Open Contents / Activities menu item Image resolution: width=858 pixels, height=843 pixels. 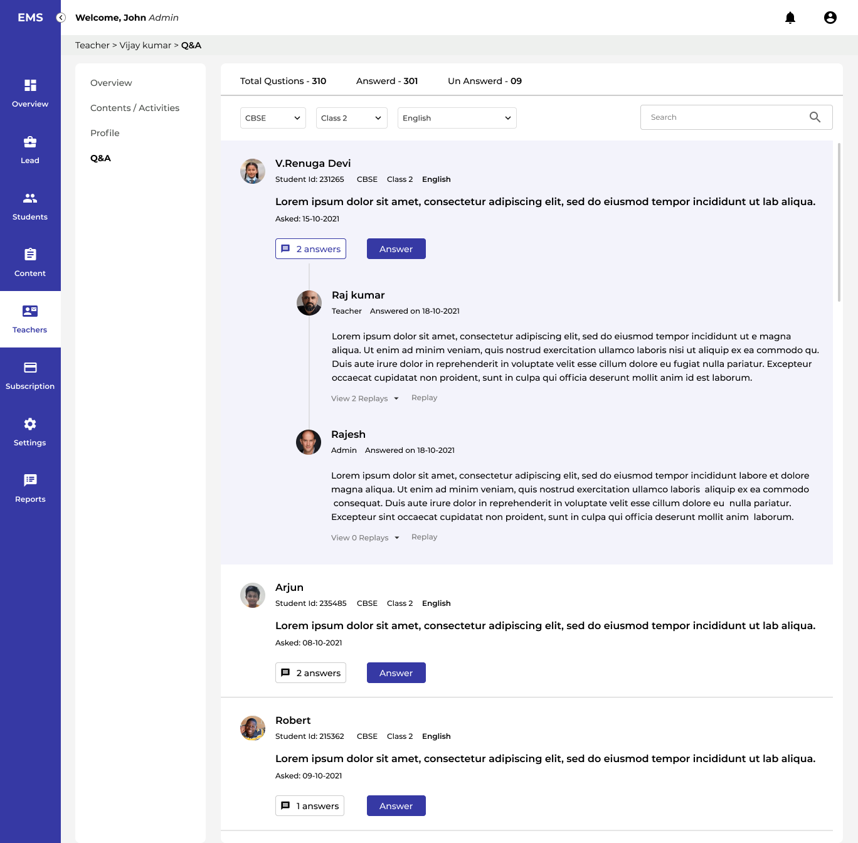(x=135, y=108)
